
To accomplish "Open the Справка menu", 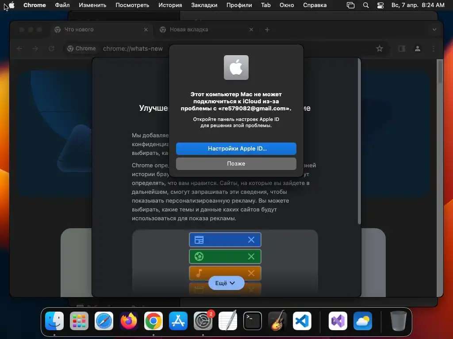I will coord(315,5).
